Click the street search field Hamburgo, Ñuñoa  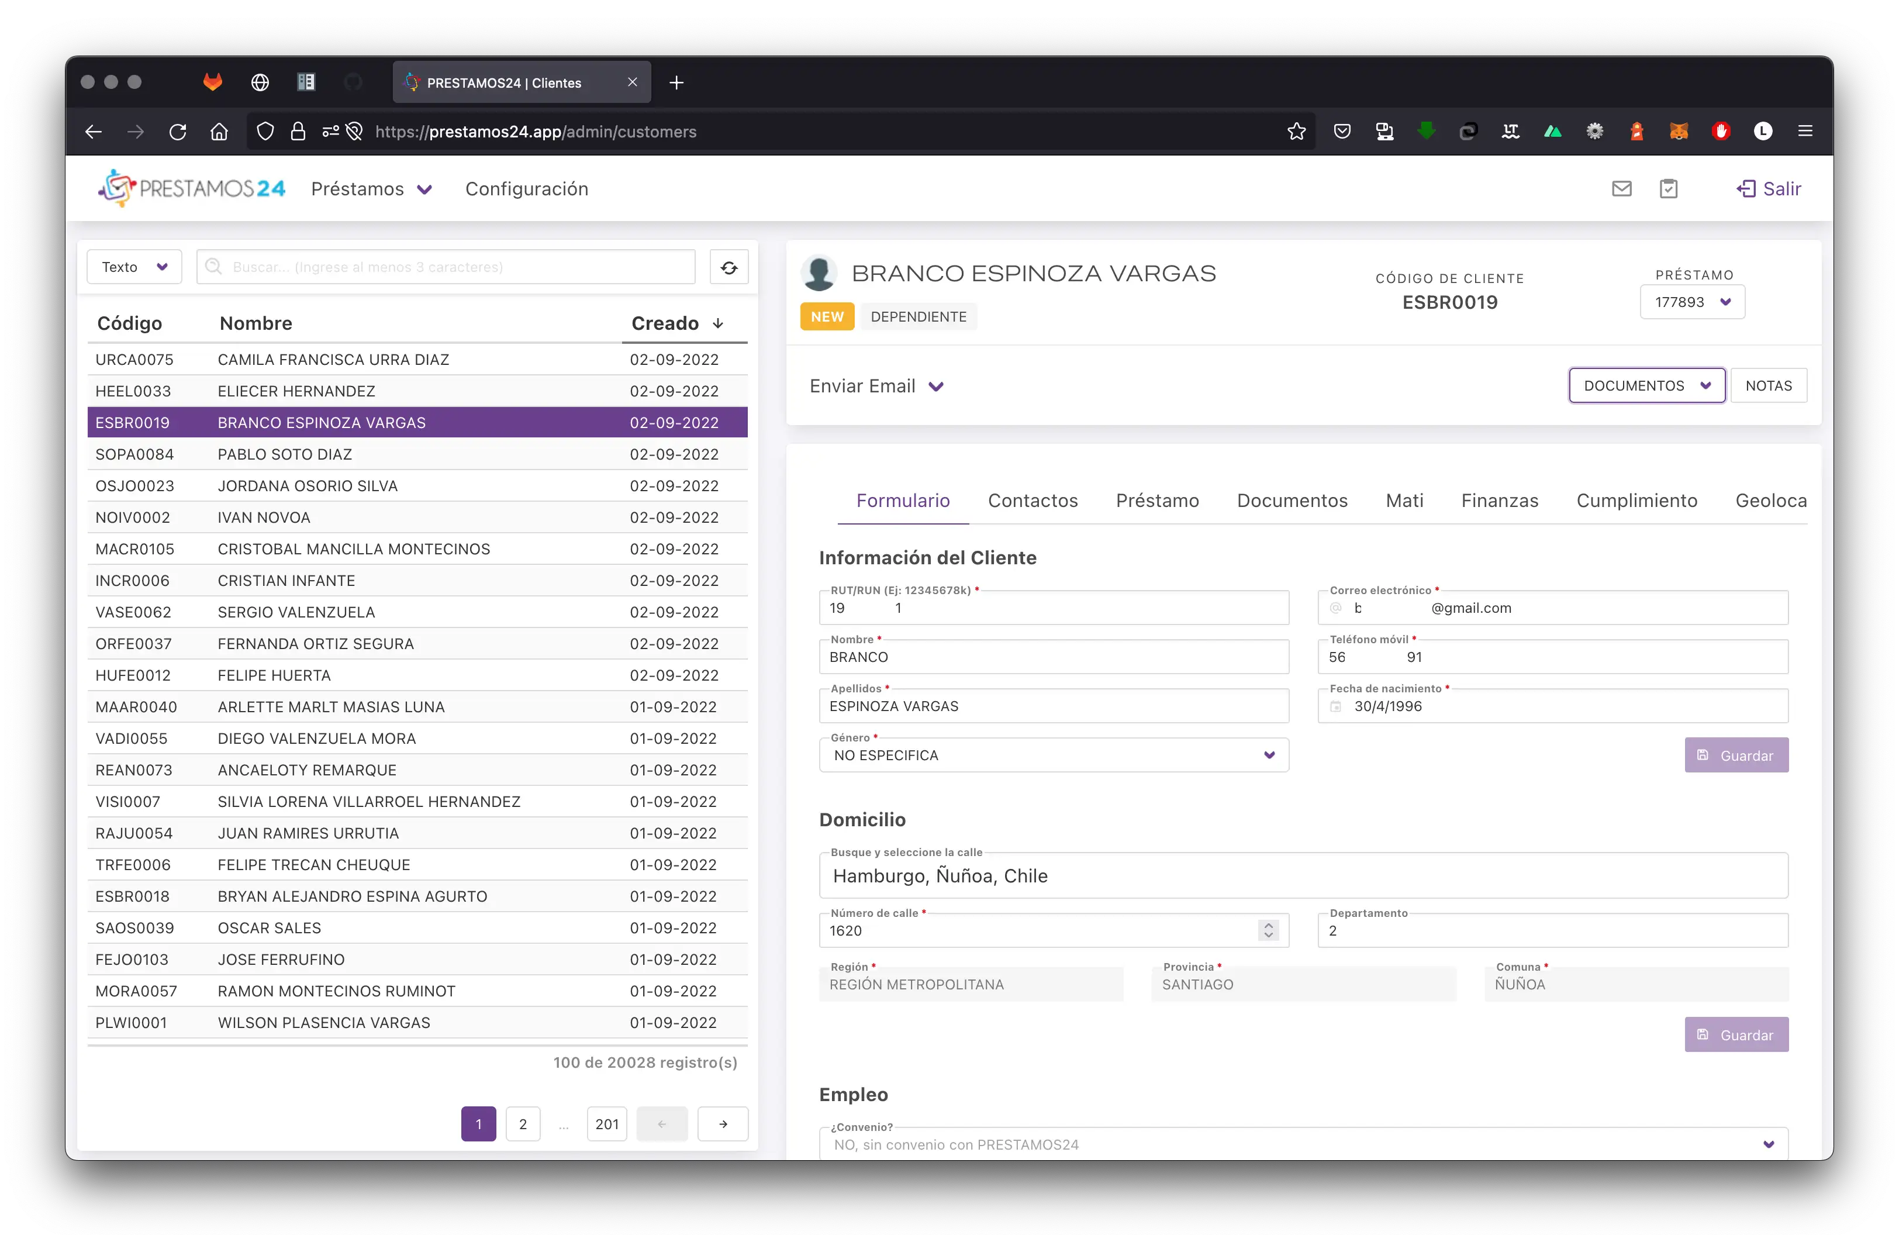pos(1304,876)
